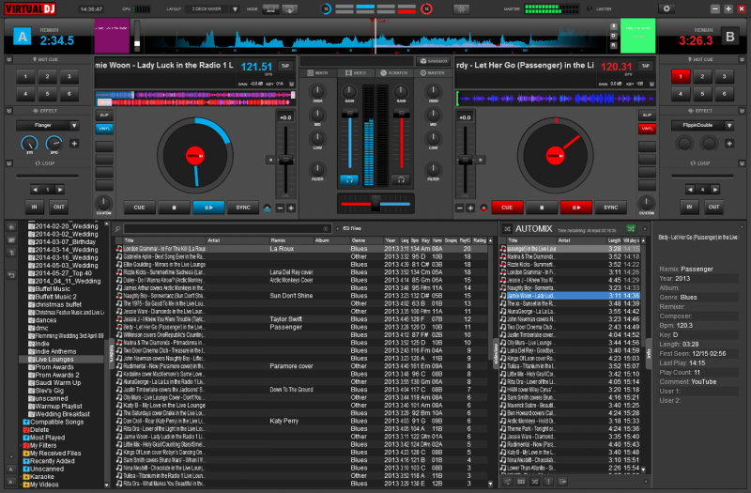Switch to the SCRATCH tab
This screenshot has width=751, height=493.
[393, 73]
